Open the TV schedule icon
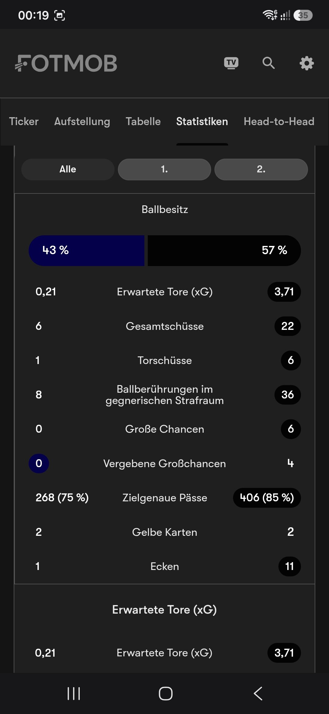This screenshot has height=714, width=329. click(231, 63)
